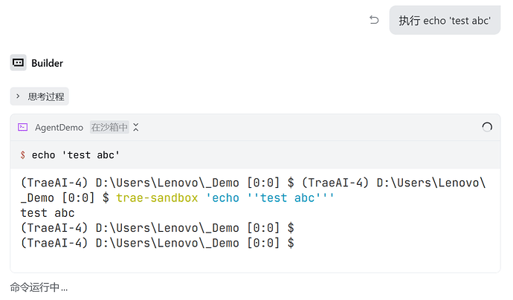Expand the 思考过程 section

pyautogui.click(x=45, y=97)
